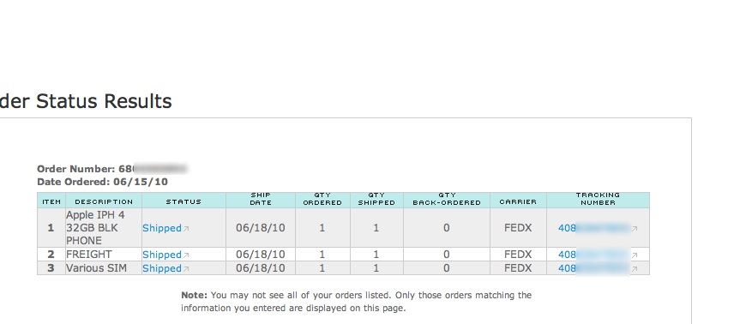Click external arrow icon after item 3 tracking number
740x324 pixels.
(635, 269)
